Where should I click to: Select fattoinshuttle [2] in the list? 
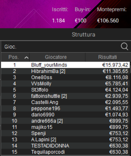tap(65, 96)
